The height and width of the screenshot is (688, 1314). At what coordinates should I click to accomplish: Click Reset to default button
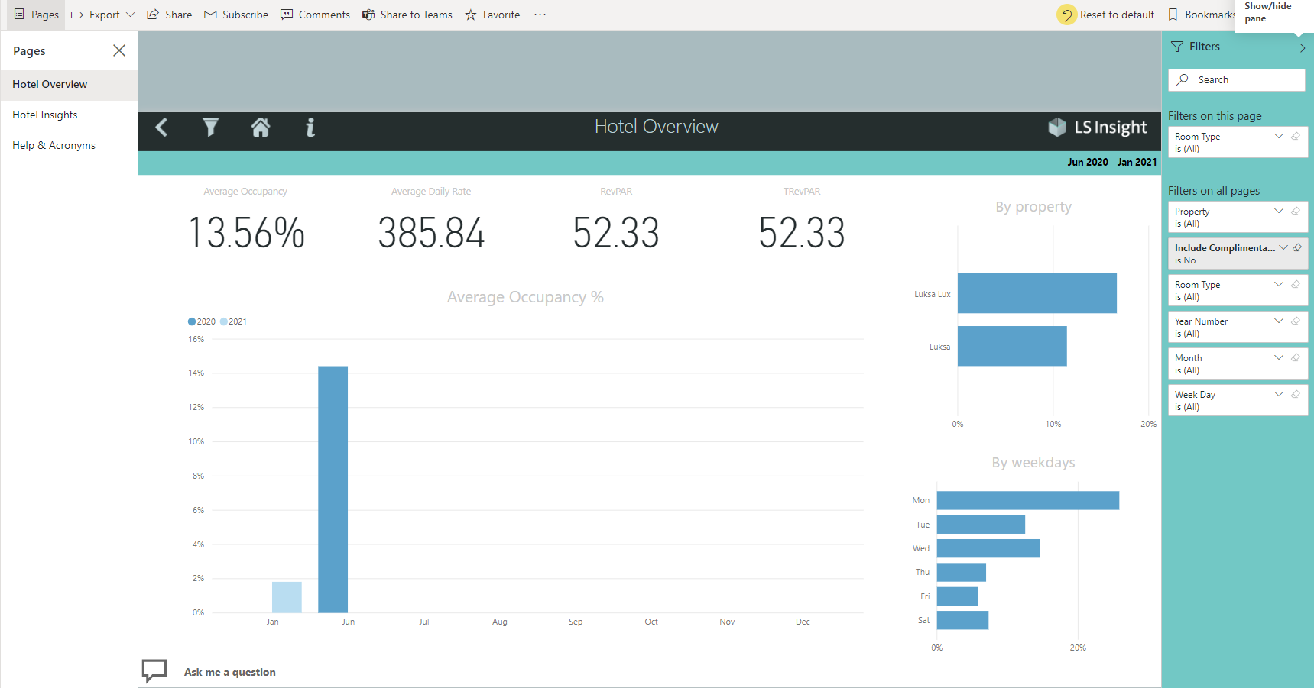coord(1106,15)
